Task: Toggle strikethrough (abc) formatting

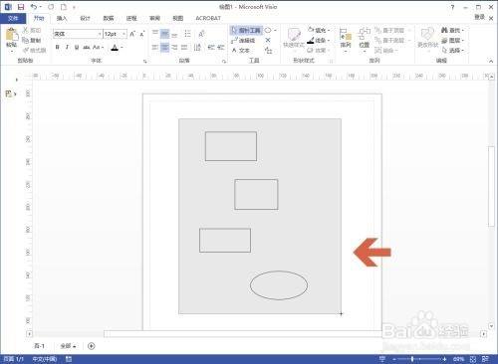Action: click(x=87, y=48)
